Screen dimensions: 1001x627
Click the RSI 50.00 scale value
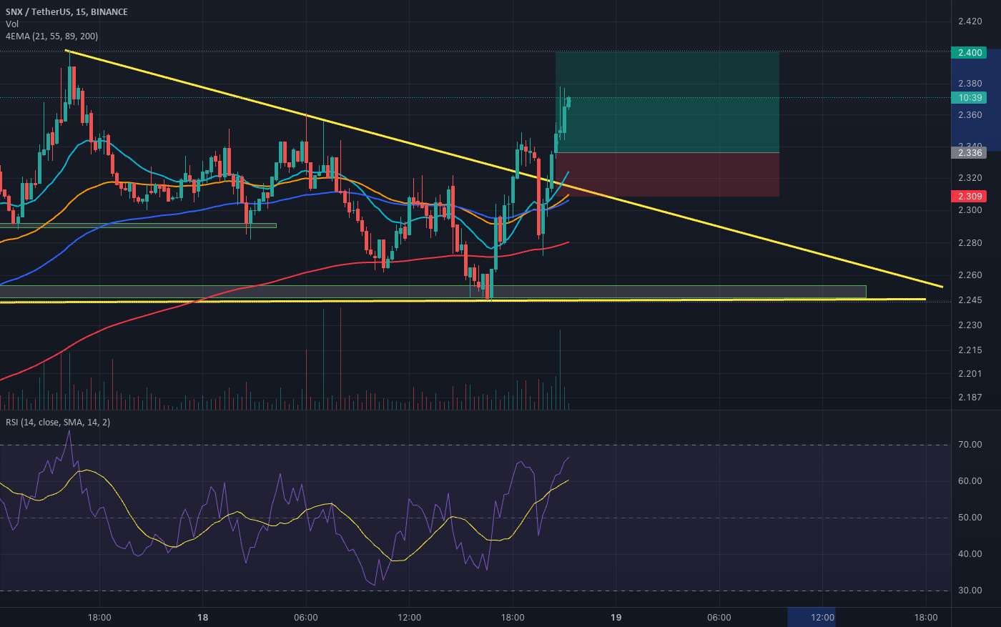click(x=970, y=518)
